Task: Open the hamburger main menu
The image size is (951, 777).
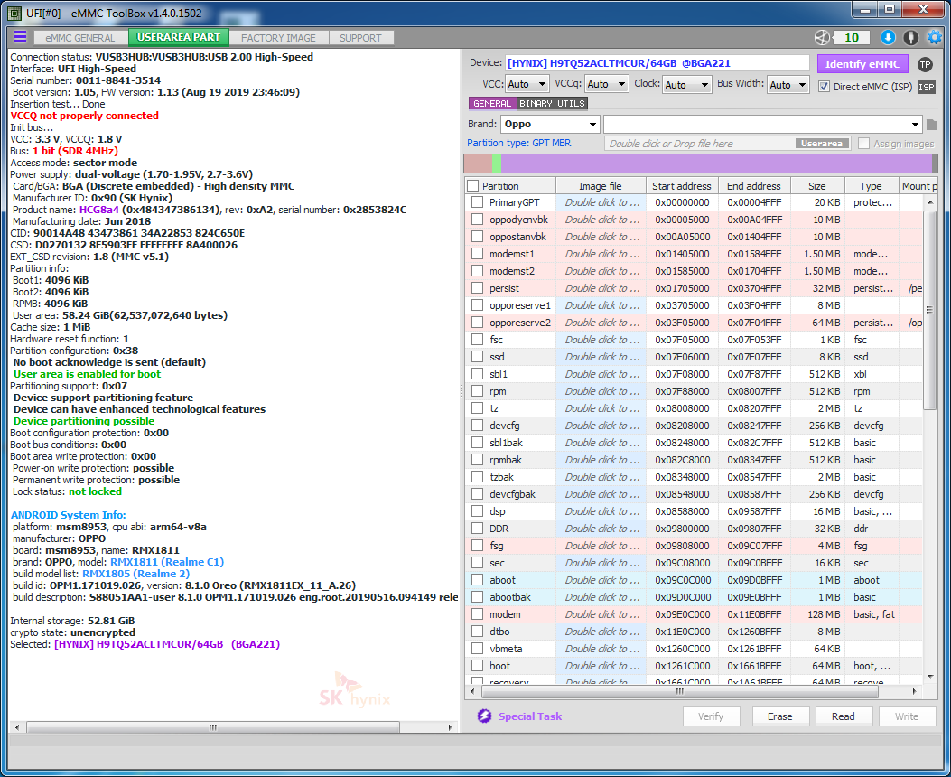Action: pos(20,37)
